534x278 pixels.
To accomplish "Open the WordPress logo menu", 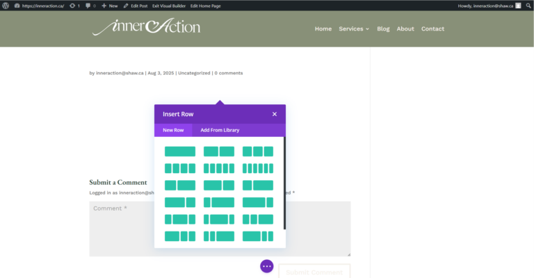I will pyautogui.click(x=6, y=6).
